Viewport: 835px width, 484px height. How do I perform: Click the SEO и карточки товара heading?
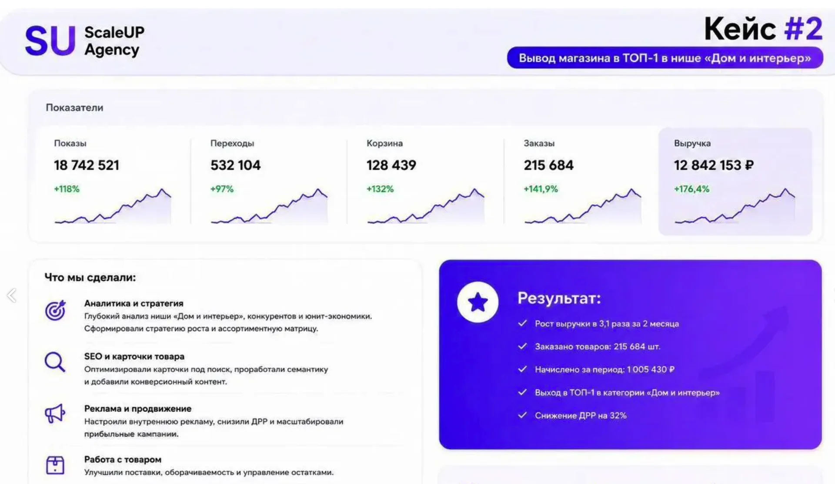tap(134, 356)
